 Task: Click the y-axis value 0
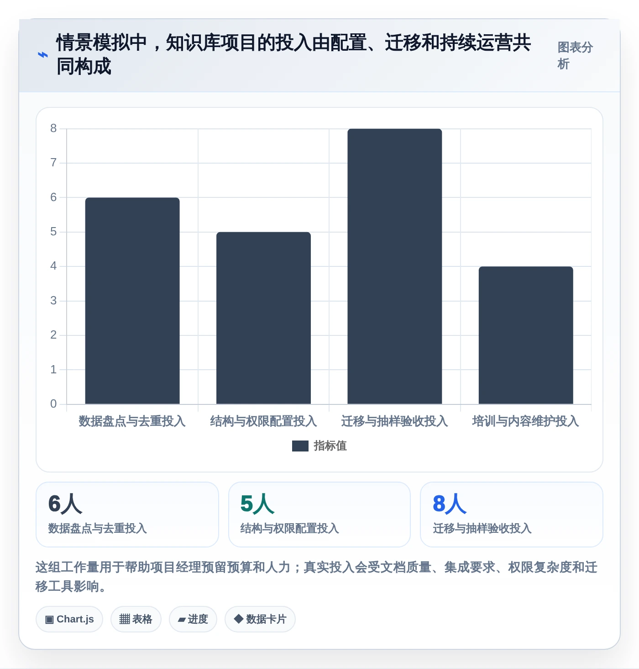coord(53,404)
